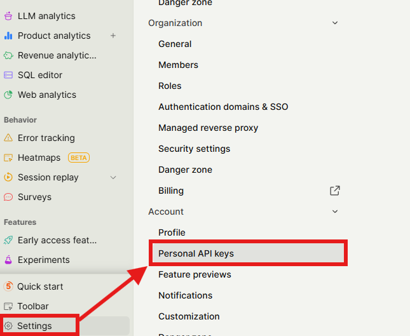This screenshot has width=410, height=336.
Task: Click the Web analytics icon
Action: 8,95
